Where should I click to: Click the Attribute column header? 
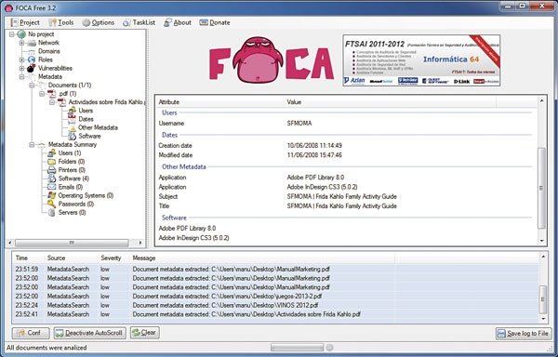(220, 102)
